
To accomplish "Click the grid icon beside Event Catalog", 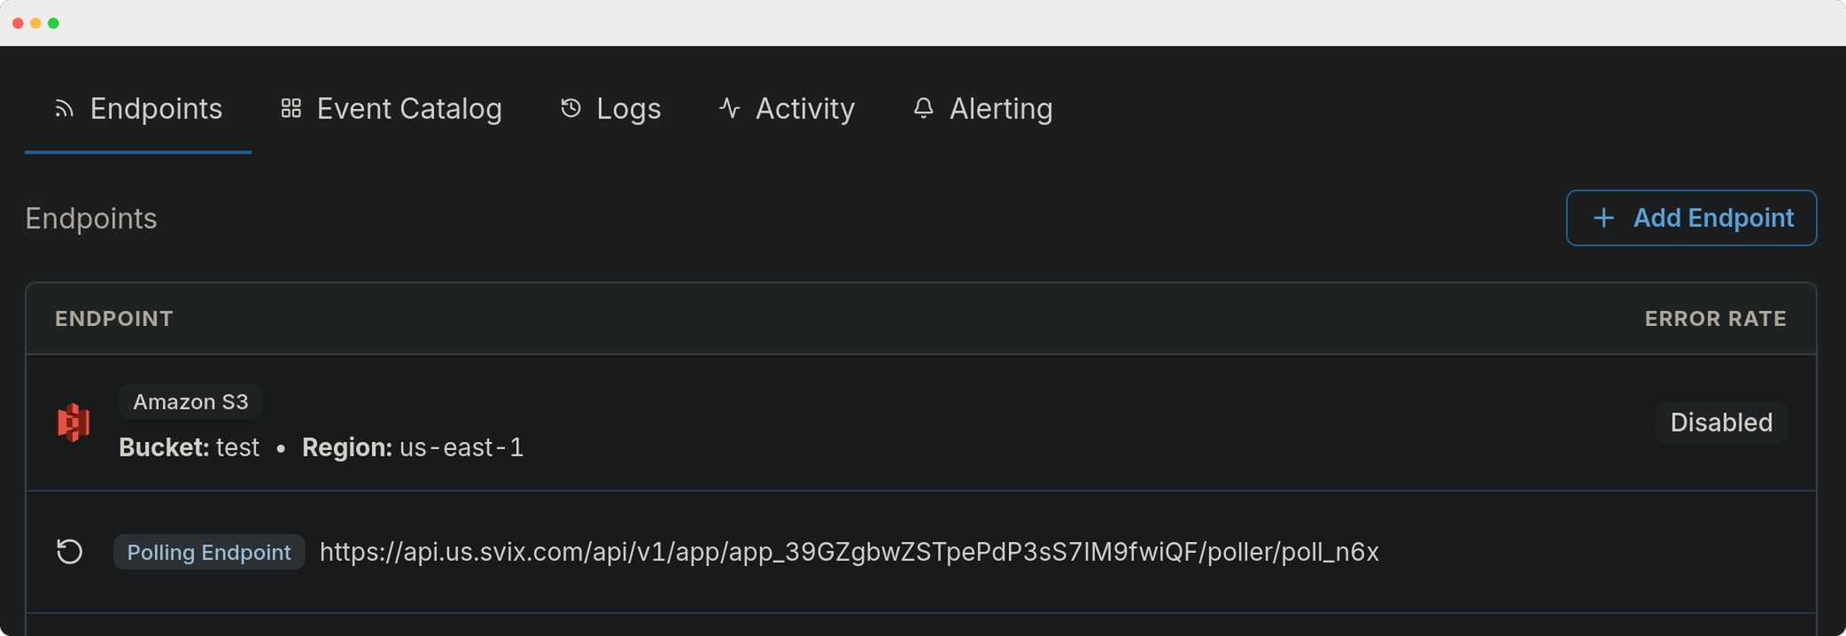I will coord(291,108).
